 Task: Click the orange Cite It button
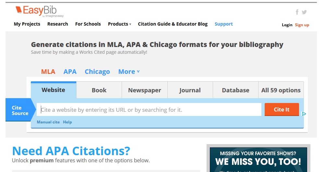pos(282,109)
